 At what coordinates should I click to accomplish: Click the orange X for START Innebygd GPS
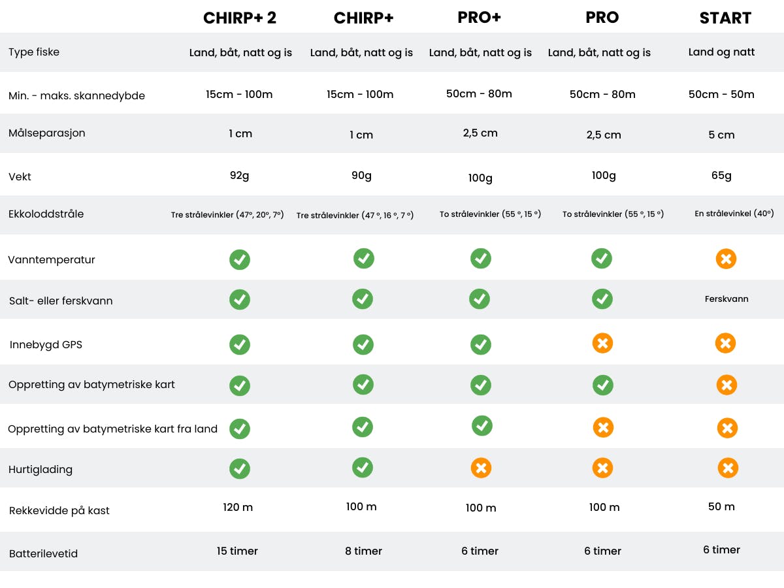point(725,343)
